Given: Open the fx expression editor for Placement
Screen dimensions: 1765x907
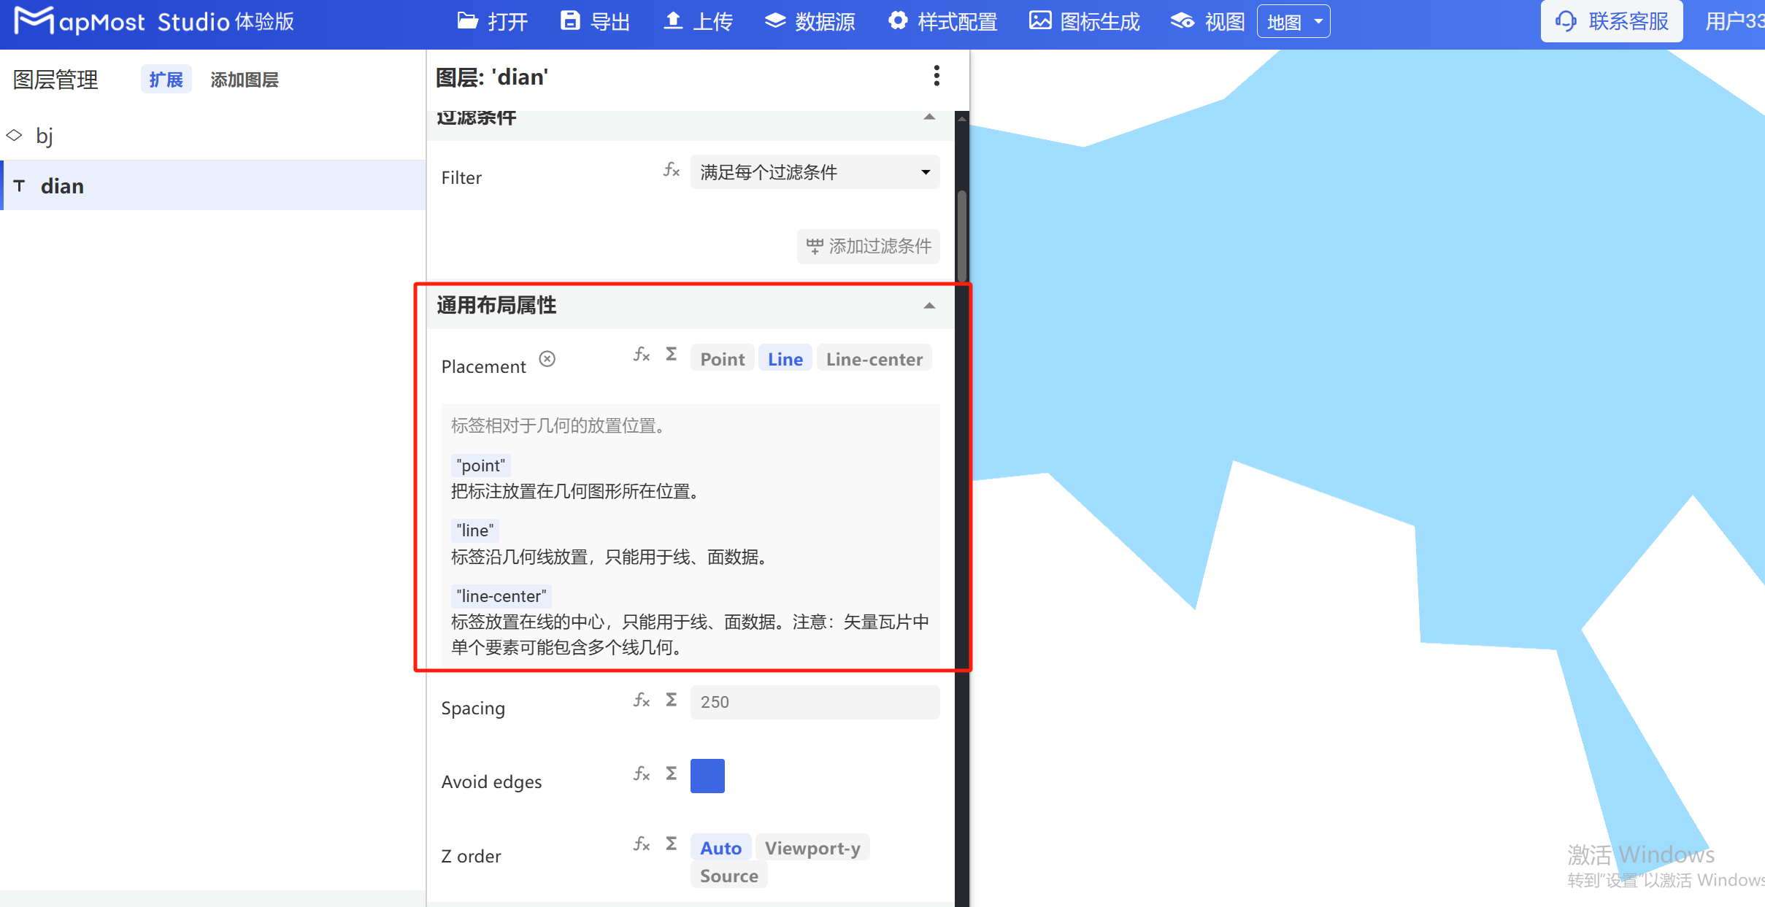Looking at the screenshot, I should pyautogui.click(x=641, y=355).
